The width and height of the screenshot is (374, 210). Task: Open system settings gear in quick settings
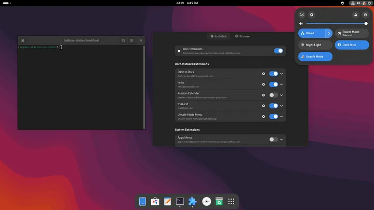pyautogui.click(x=312, y=15)
